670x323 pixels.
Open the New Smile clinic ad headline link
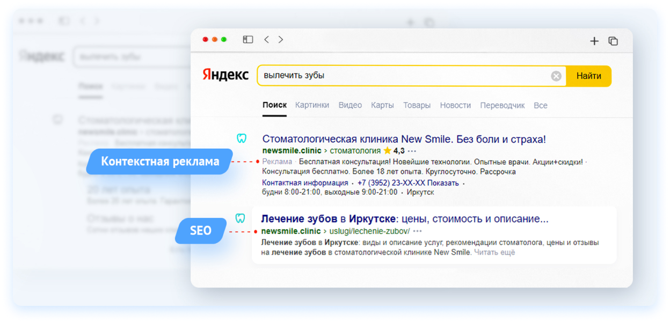tap(404, 140)
